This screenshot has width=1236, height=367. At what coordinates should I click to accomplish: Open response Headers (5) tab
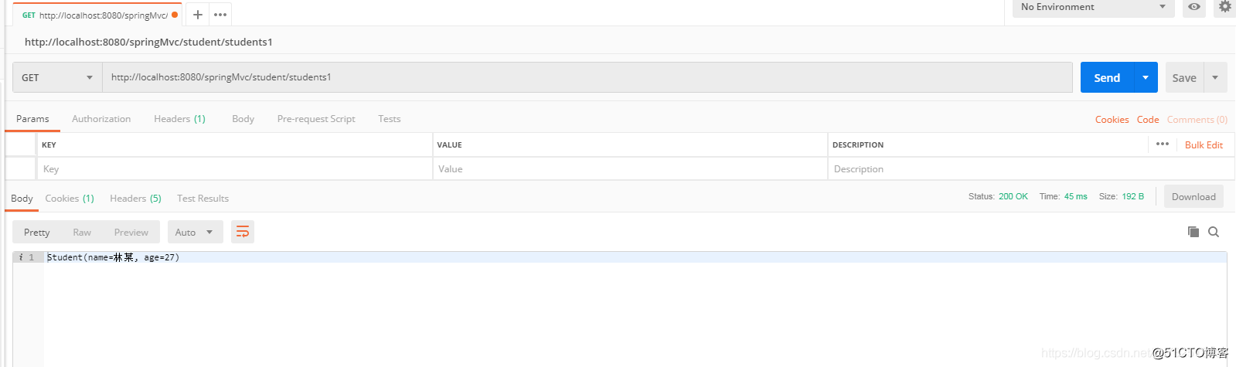135,199
